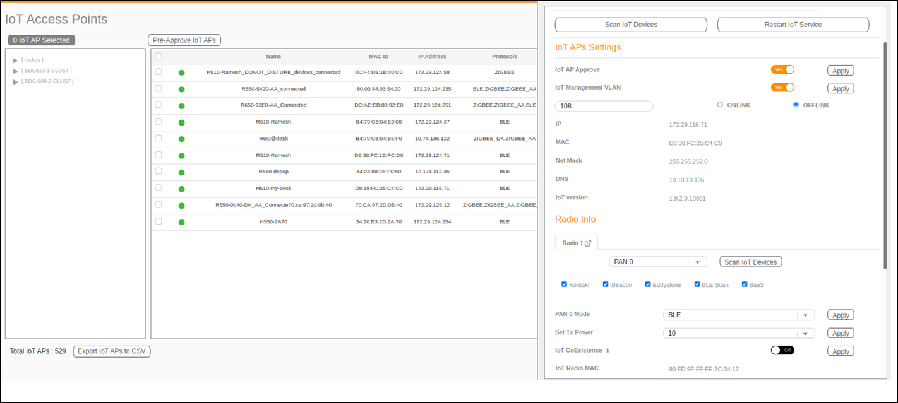The width and height of the screenshot is (898, 403).
Task: Uncheck the iBeacon checkbox
Action: coord(606,284)
